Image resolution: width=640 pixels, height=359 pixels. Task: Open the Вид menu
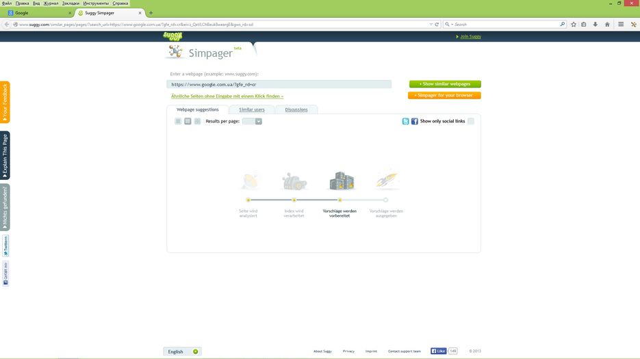point(36,3)
